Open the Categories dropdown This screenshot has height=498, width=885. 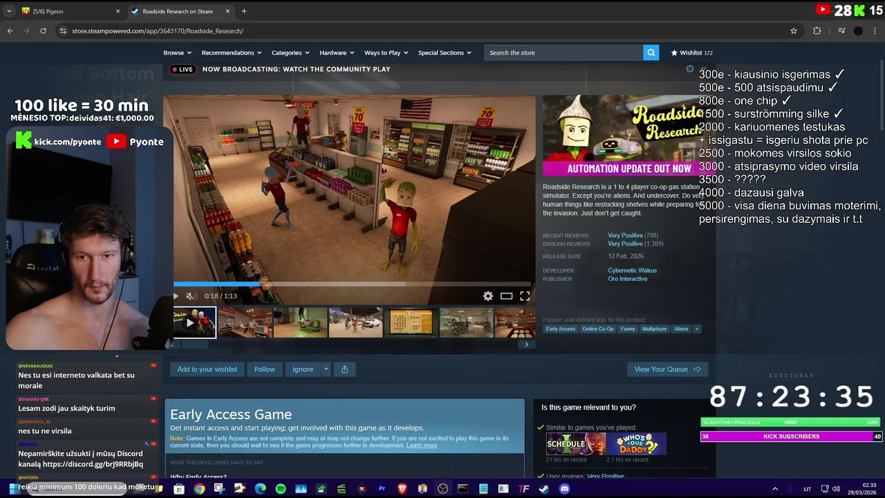tap(290, 53)
